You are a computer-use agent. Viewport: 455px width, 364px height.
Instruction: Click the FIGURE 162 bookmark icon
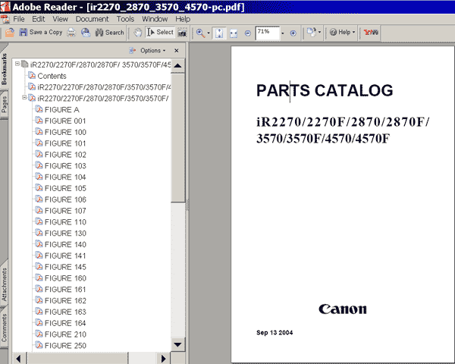(39, 300)
